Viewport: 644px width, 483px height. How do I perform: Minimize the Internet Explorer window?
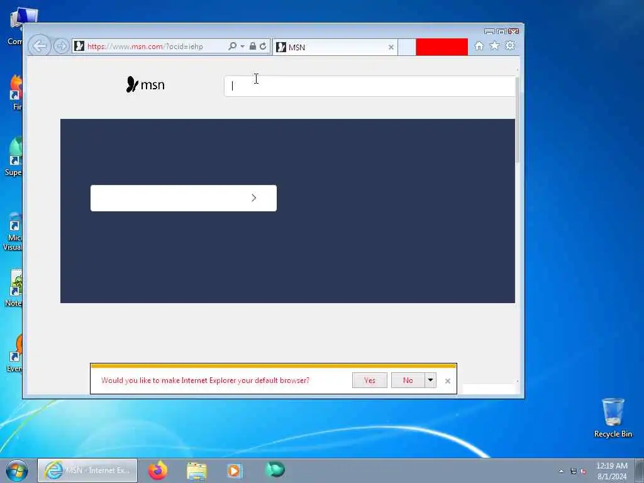pos(489,31)
